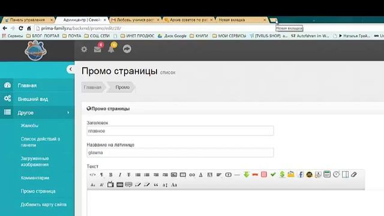Open notifications bell in admin header

(x=111, y=49)
